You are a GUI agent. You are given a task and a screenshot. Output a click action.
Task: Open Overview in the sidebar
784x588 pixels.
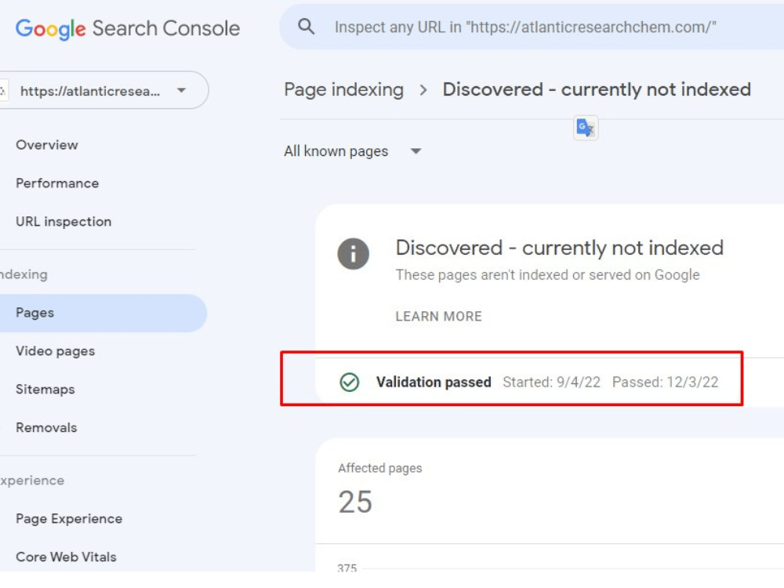[x=47, y=145]
